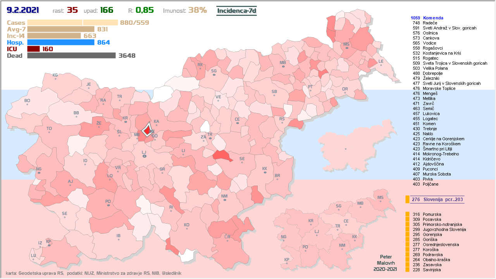Image resolution: width=496 pixels, height=279 pixels.
Task: Select Komenda at top of municipality list
Action: [433, 18]
